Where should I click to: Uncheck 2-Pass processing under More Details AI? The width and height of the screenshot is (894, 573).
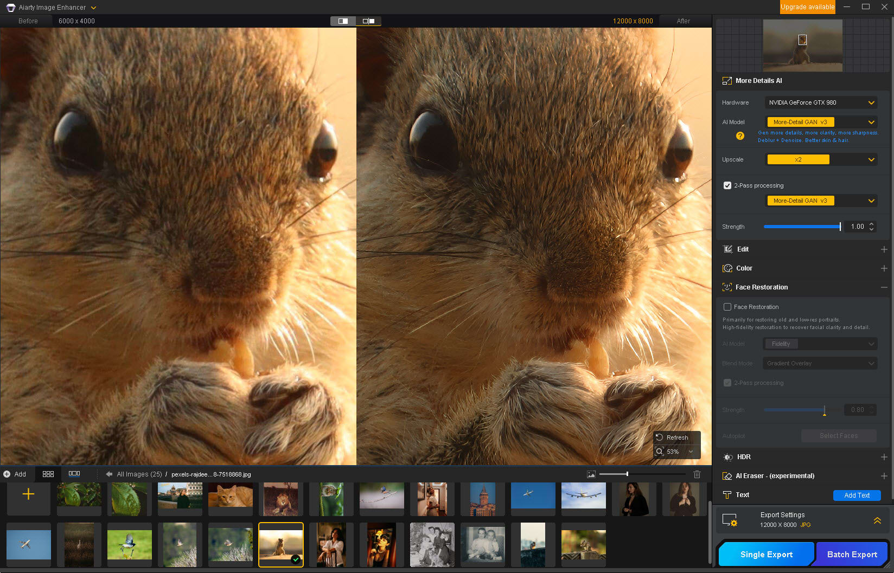pos(727,185)
